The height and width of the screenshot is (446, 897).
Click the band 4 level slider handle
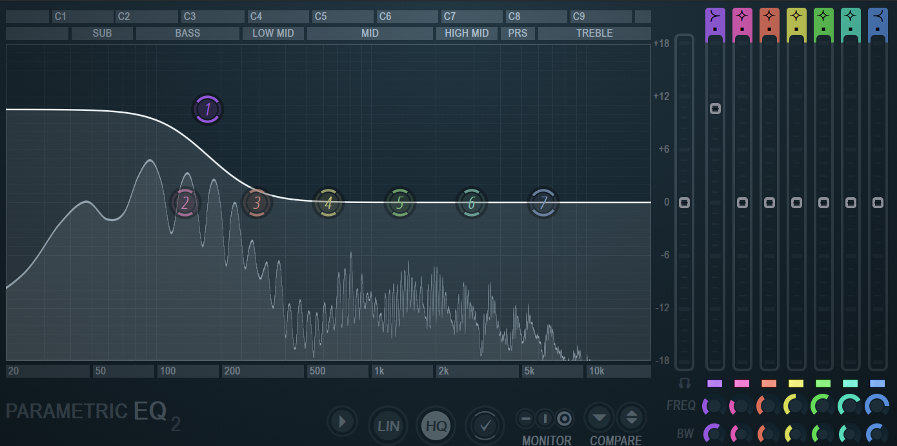click(x=796, y=202)
